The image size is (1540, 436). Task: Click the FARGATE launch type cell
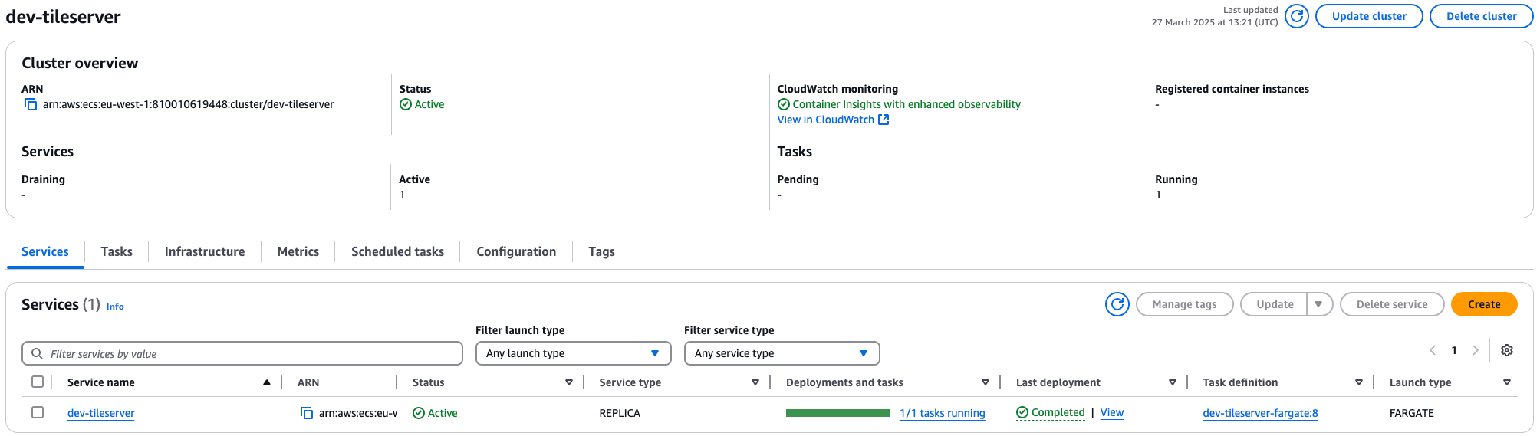pyautogui.click(x=1411, y=413)
